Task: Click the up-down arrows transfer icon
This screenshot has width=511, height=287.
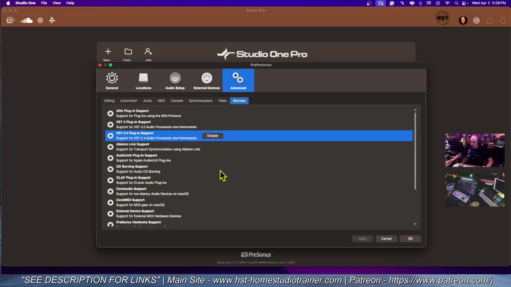Action: pyautogui.click(x=476, y=20)
